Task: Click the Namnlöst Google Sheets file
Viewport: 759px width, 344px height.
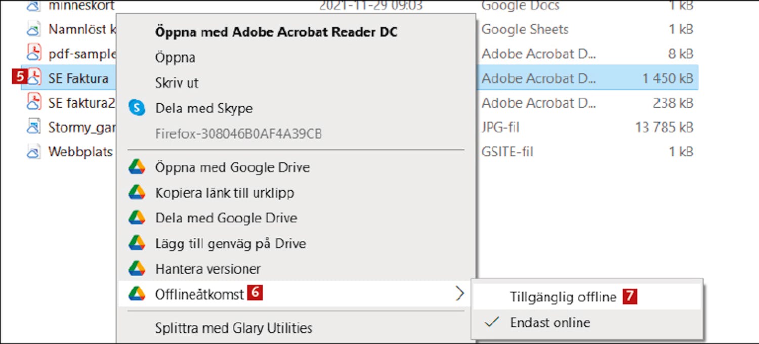Action: 81,29
